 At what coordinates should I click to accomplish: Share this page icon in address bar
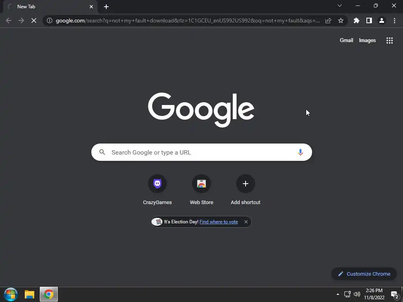click(328, 20)
